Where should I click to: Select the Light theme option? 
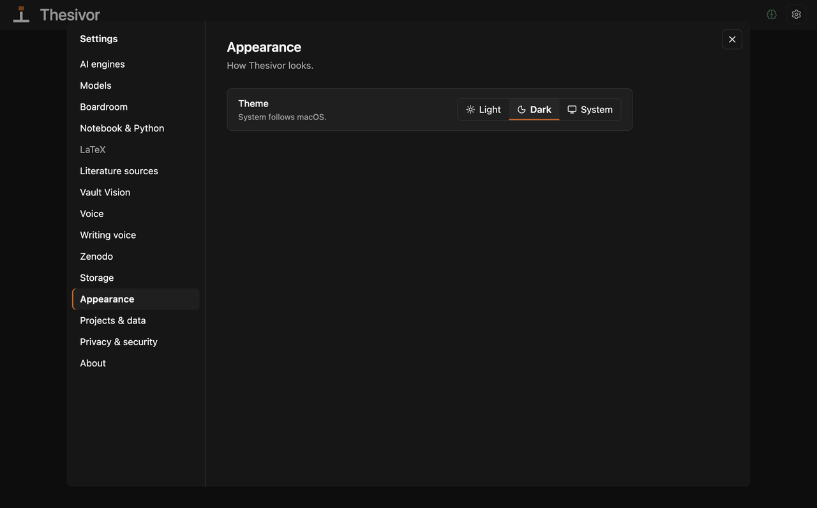pos(483,110)
